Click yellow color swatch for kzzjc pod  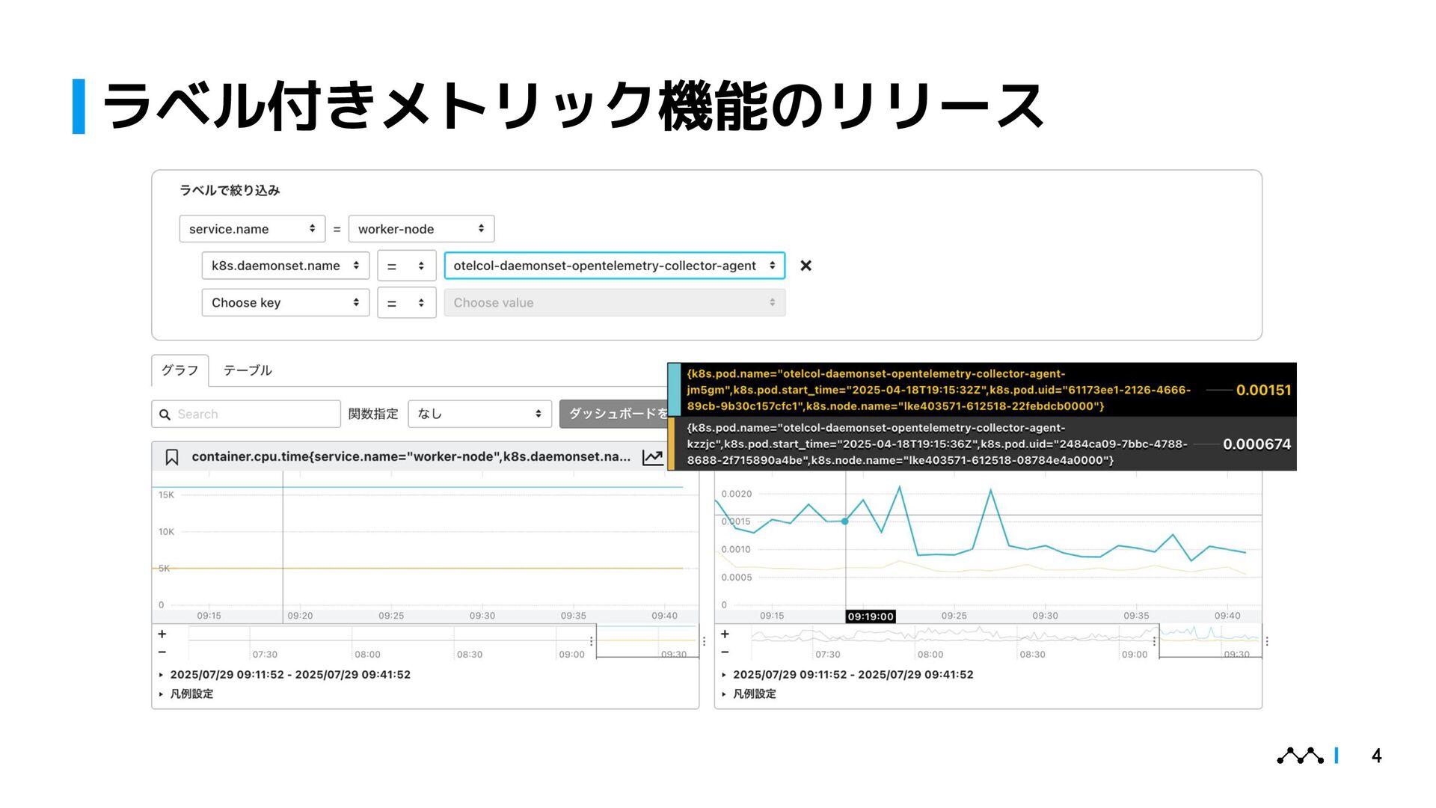coord(671,444)
